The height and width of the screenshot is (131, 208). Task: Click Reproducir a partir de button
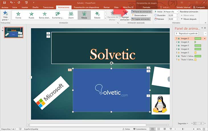pyautogui.click(x=187, y=34)
